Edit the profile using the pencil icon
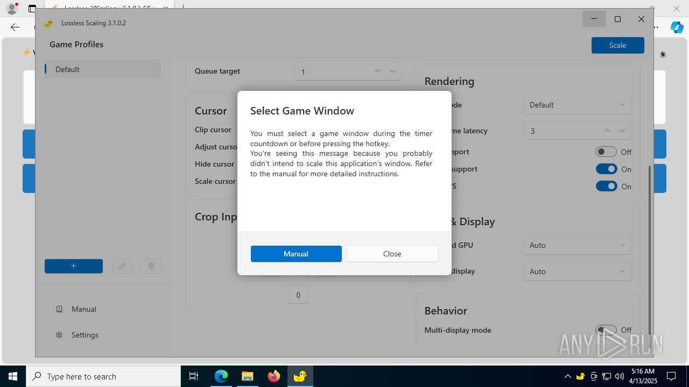The height and width of the screenshot is (387, 689). coord(122,266)
